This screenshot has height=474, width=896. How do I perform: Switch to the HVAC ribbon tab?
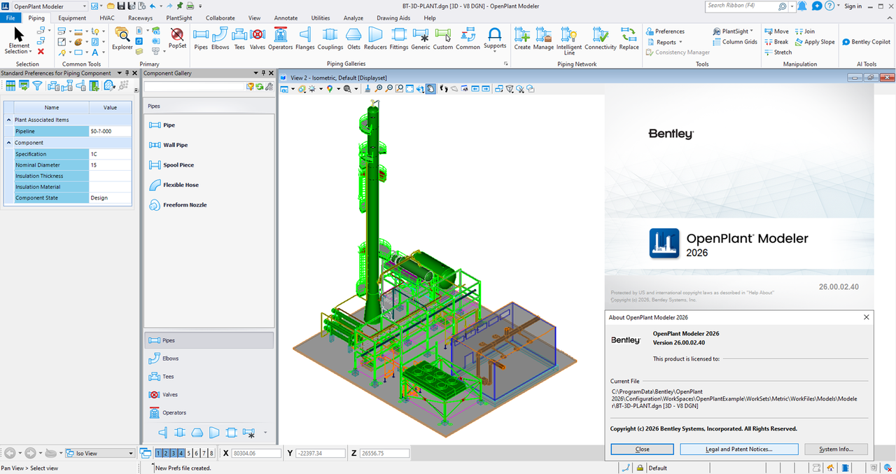108,18
